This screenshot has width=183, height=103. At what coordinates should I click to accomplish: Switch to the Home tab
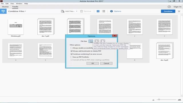(x=5, y=7)
